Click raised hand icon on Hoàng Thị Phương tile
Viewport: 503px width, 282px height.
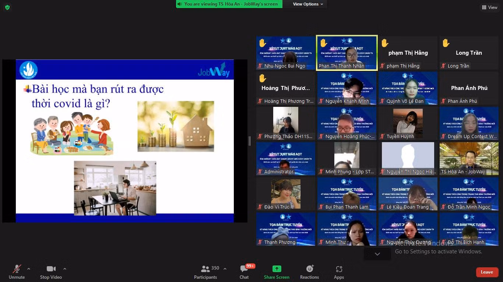[x=263, y=78]
